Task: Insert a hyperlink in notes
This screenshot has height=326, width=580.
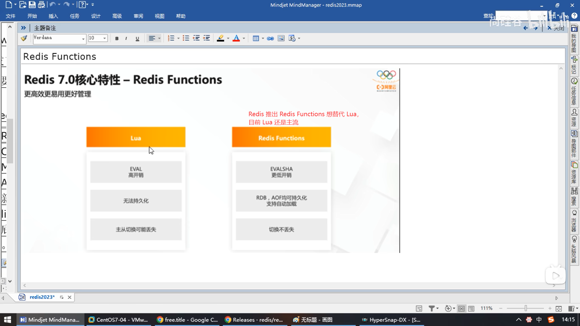Action: click(x=270, y=38)
